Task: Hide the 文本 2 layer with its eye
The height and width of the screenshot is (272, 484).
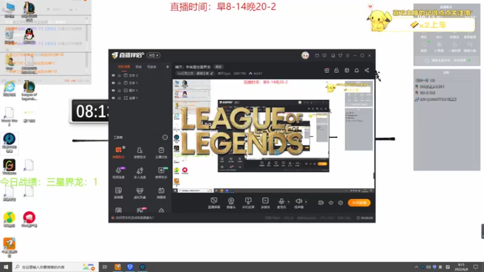Action: point(113,75)
